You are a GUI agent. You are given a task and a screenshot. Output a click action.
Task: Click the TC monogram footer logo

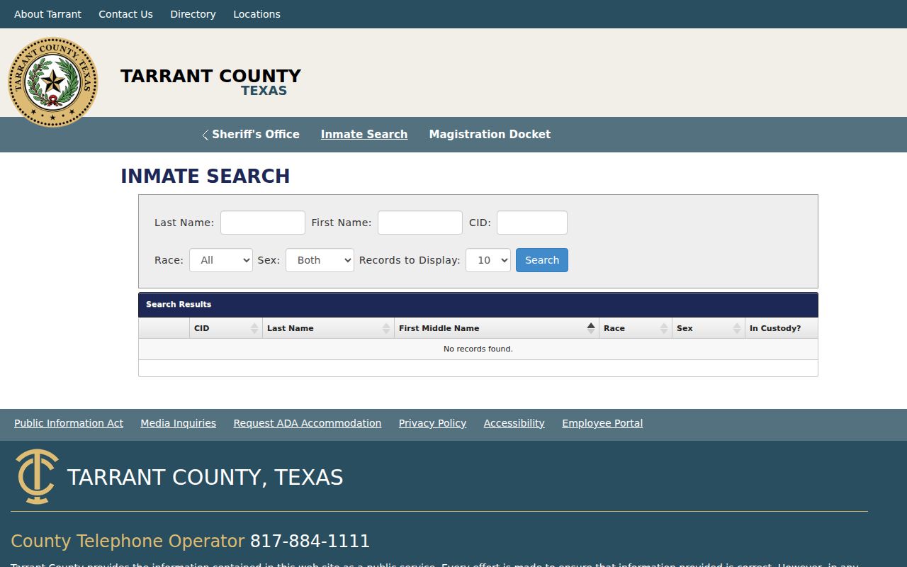pos(36,476)
